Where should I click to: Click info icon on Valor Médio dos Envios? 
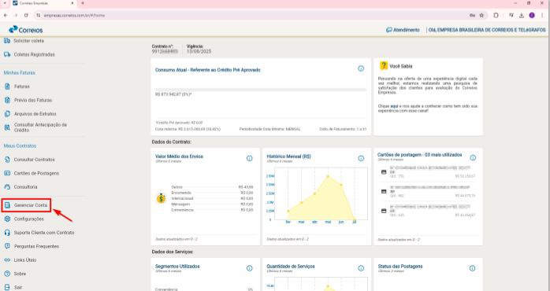250,159
